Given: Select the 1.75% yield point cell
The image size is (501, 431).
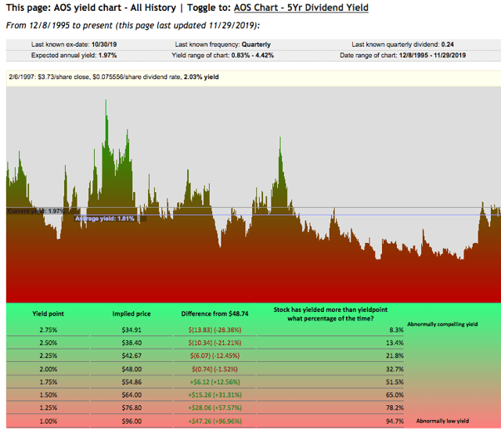Looking at the screenshot, I should tap(49, 382).
